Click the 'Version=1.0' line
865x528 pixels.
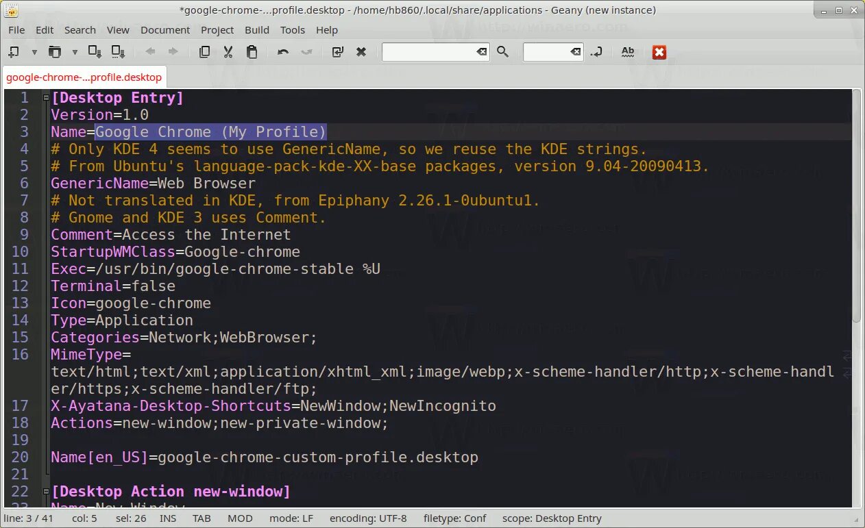click(x=99, y=115)
